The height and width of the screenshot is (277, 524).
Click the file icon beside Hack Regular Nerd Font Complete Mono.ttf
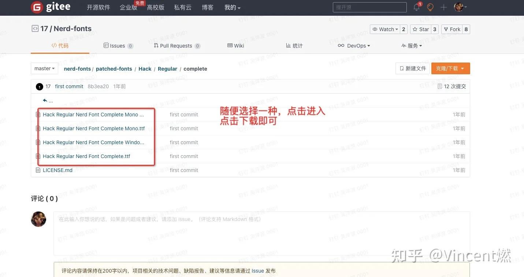[x=38, y=128]
